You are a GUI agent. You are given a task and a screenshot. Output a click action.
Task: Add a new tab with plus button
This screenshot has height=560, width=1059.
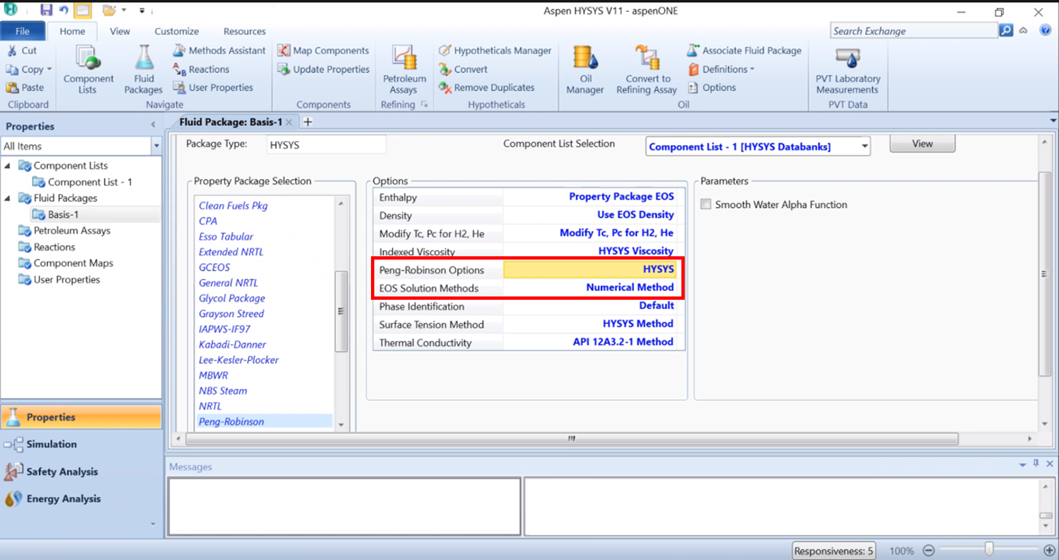pyautogui.click(x=308, y=121)
